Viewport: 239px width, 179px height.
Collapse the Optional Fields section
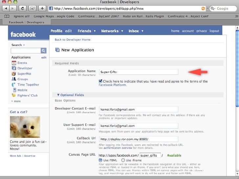coord(71,95)
